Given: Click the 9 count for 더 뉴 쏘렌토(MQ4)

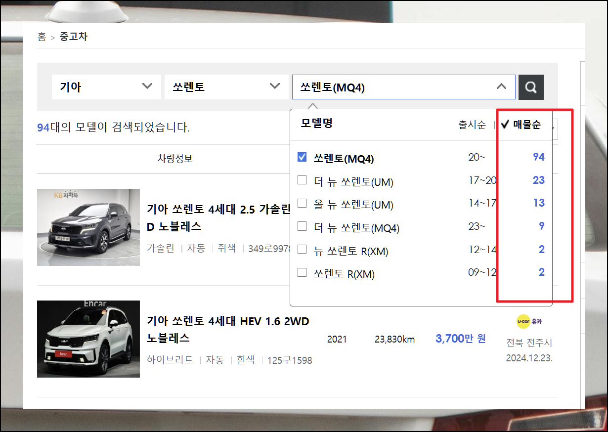Looking at the screenshot, I should coord(542,226).
